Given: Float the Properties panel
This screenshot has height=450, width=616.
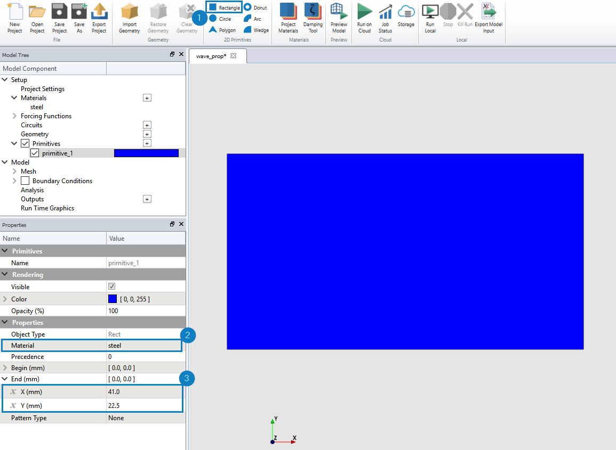Looking at the screenshot, I should (172, 224).
